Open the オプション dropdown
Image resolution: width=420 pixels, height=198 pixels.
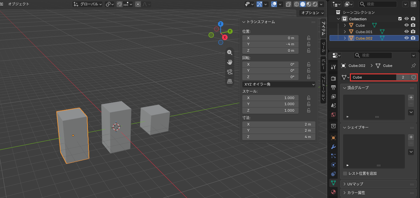point(312,13)
